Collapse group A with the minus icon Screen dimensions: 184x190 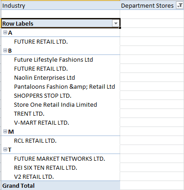(5, 32)
